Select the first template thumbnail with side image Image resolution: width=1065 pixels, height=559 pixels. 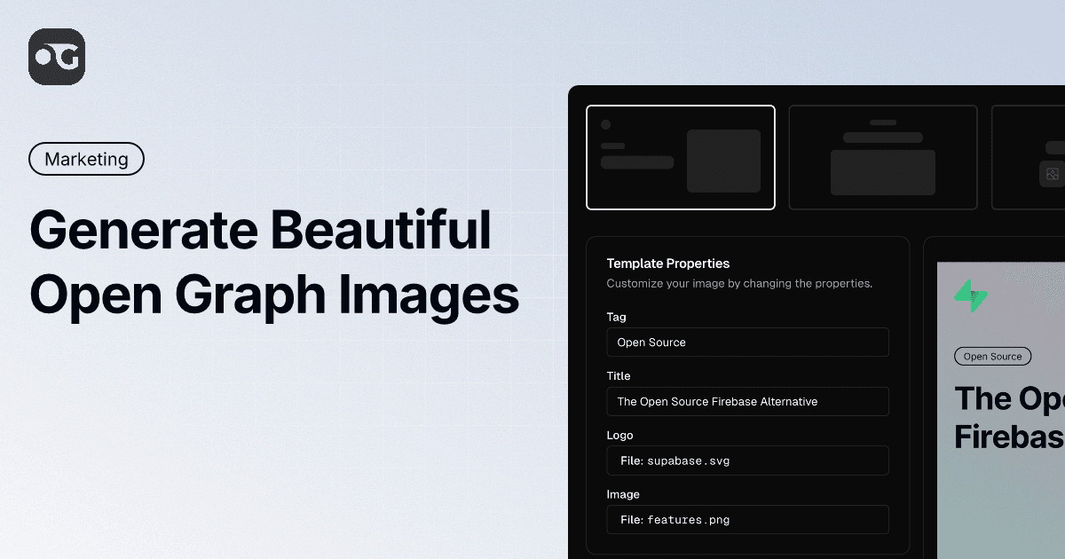click(x=681, y=157)
